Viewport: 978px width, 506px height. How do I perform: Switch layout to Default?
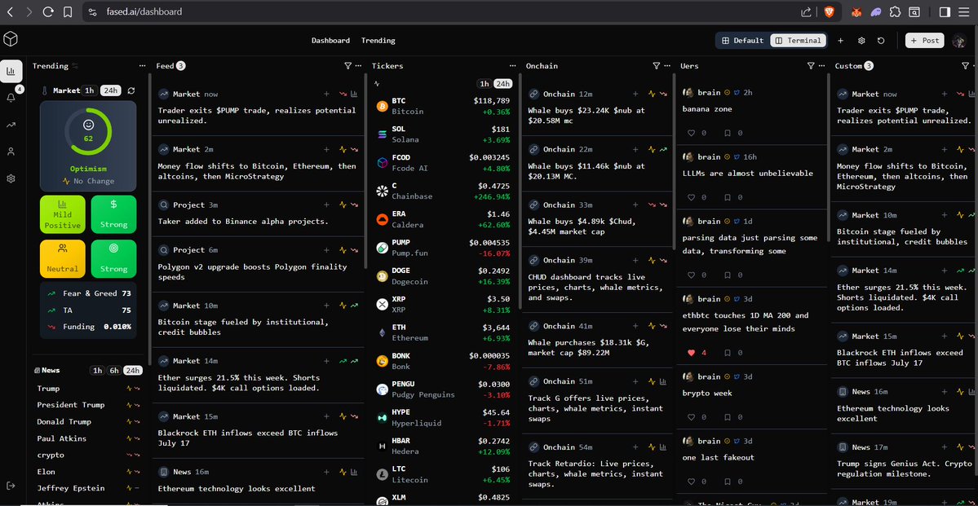click(x=742, y=41)
